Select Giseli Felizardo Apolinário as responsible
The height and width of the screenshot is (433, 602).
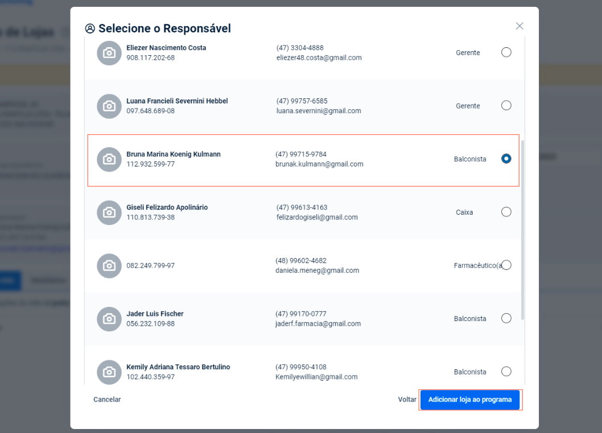pyautogui.click(x=506, y=212)
